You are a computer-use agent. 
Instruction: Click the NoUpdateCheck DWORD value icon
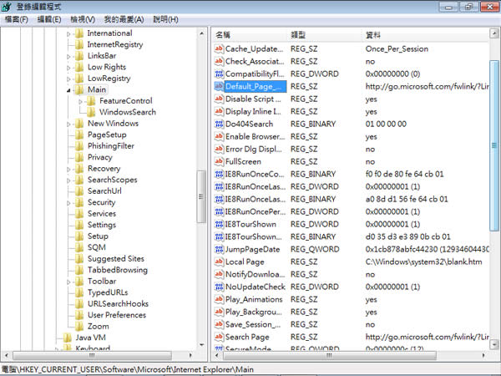pyautogui.click(x=219, y=287)
